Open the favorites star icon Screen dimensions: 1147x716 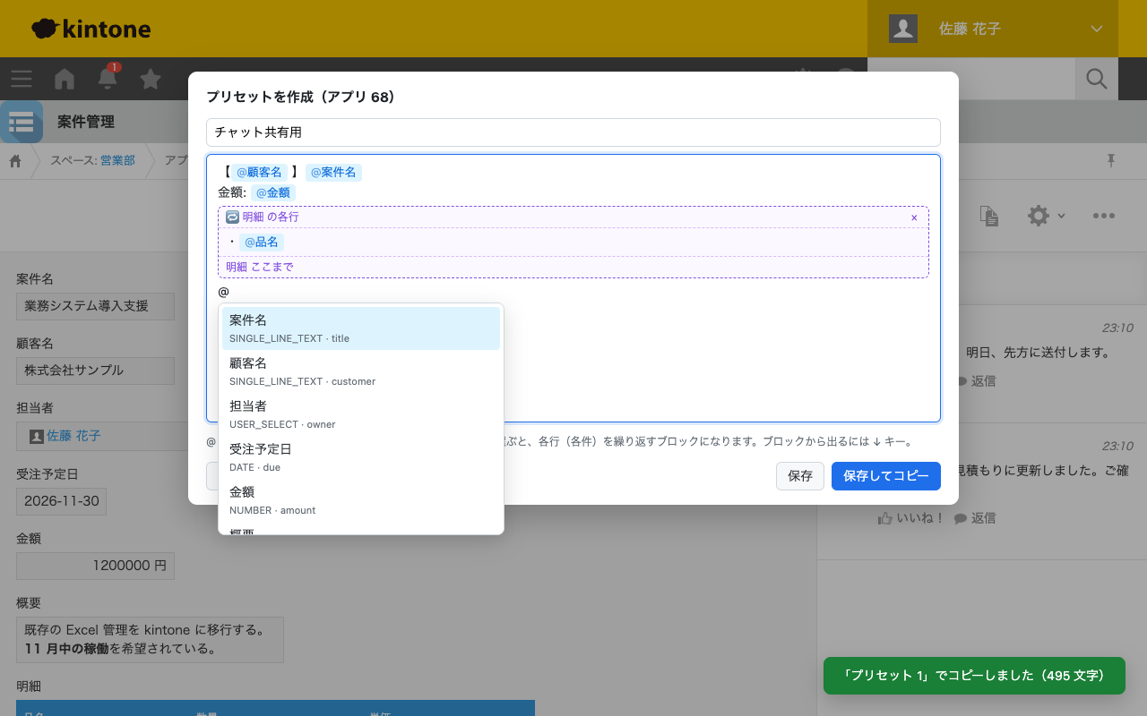[x=151, y=79]
